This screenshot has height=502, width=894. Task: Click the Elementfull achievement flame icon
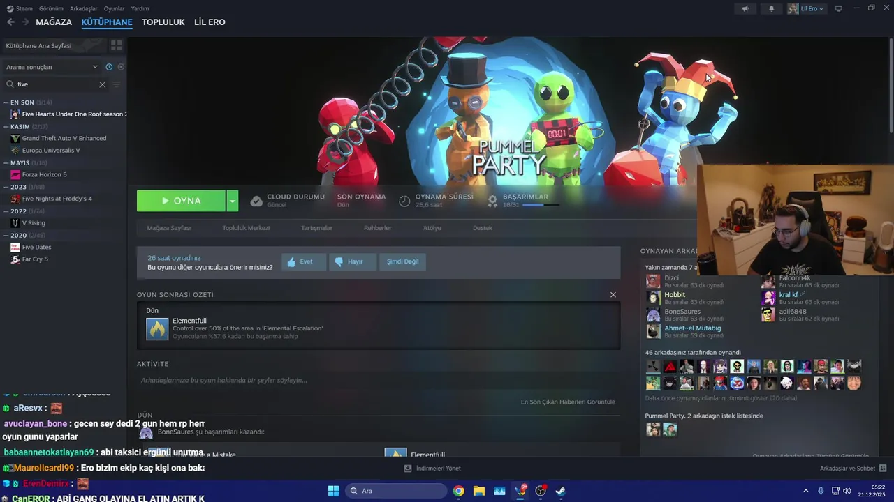157,328
